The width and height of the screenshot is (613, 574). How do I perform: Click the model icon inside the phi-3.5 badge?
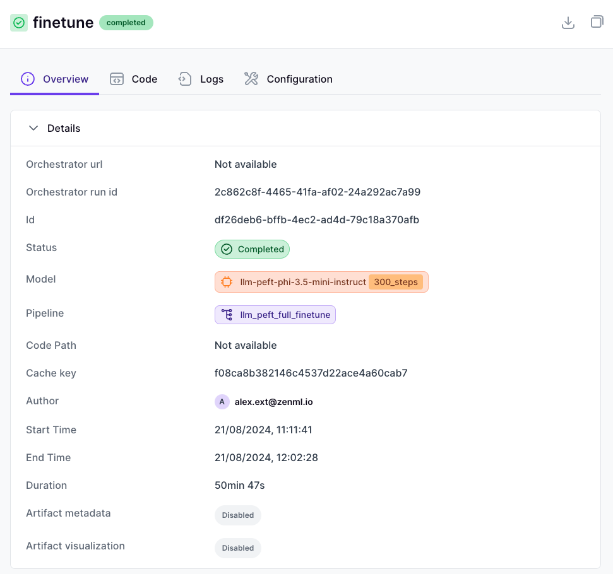click(226, 281)
